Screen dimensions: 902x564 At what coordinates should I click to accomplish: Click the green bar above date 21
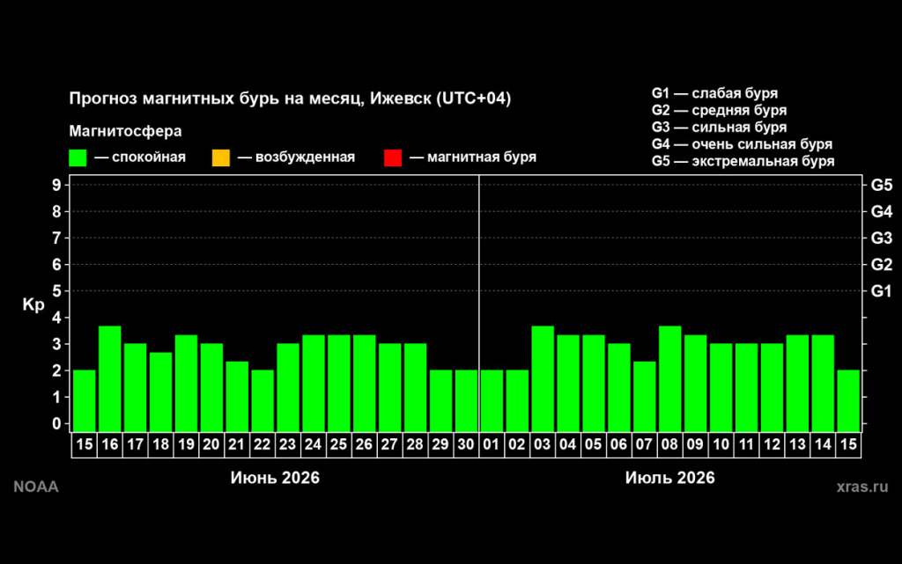coord(237,396)
